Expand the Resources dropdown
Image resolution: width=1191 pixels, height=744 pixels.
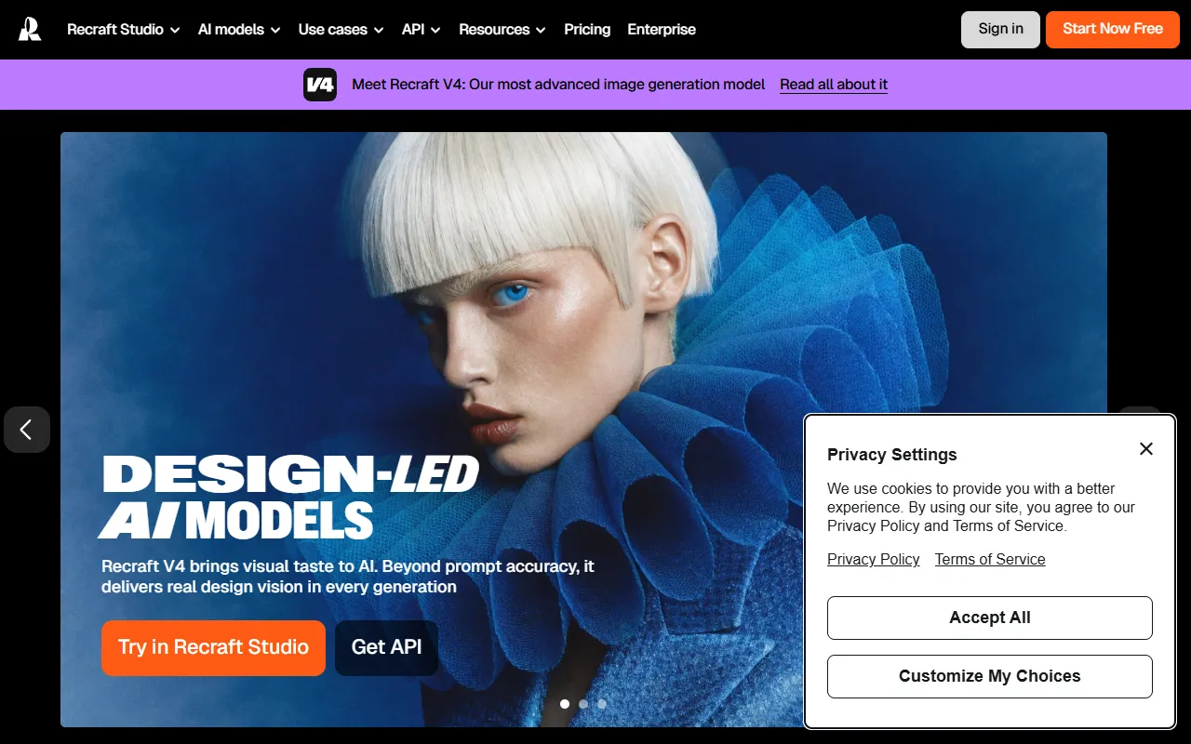502,30
